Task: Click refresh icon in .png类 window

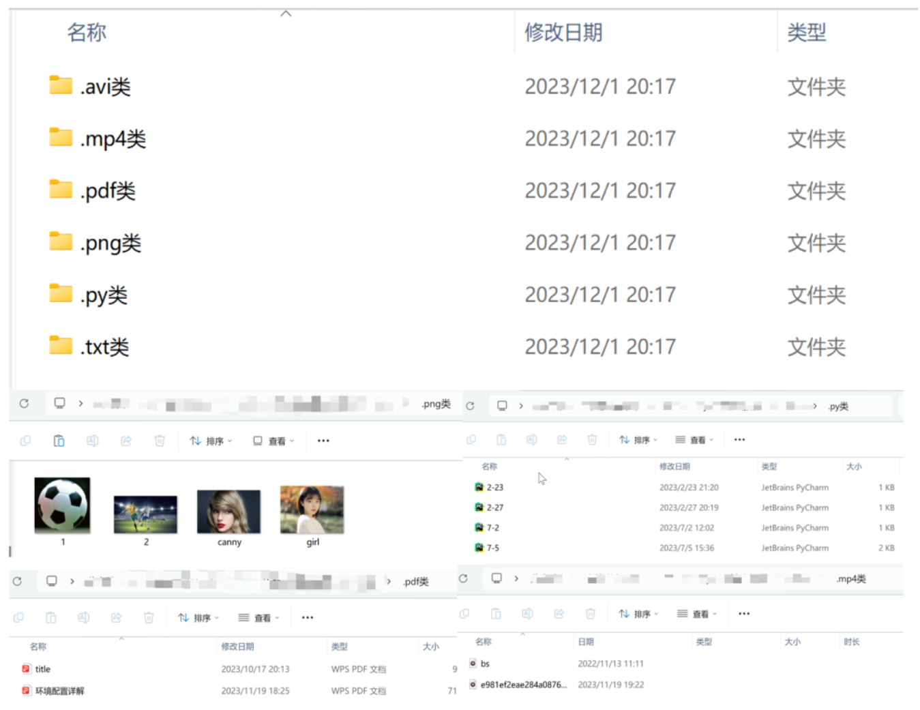Action: [24, 404]
